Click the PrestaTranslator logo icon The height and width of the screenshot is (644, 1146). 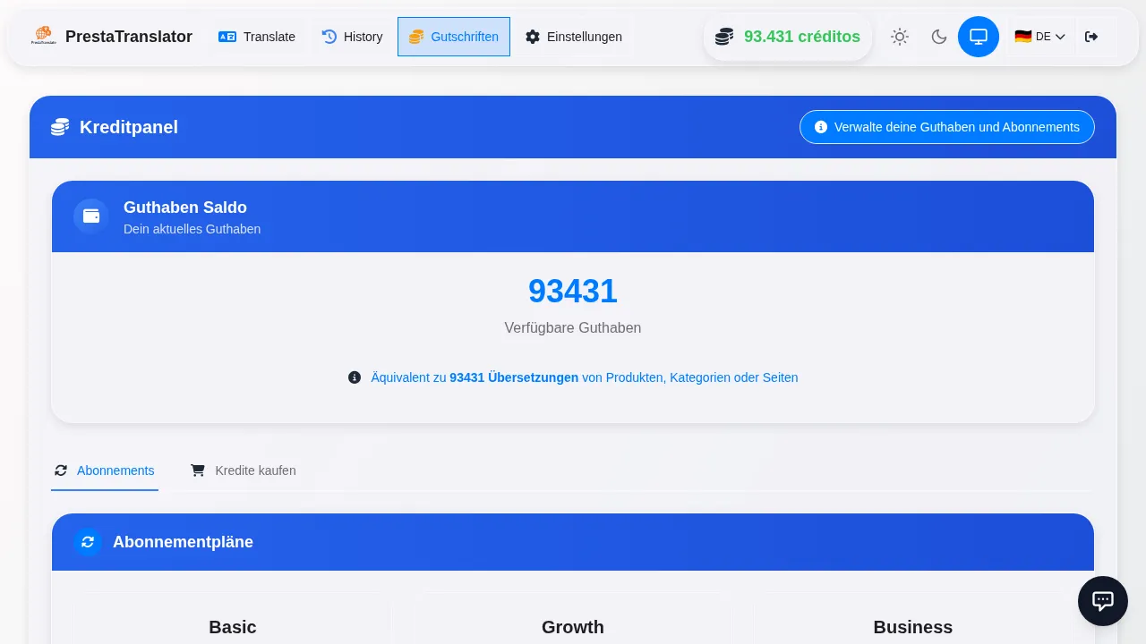pos(43,36)
